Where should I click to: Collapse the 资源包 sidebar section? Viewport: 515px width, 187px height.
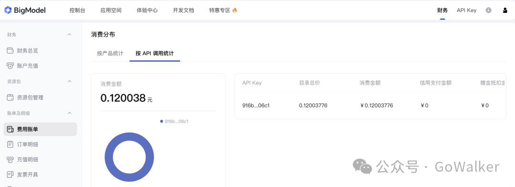point(69,81)
